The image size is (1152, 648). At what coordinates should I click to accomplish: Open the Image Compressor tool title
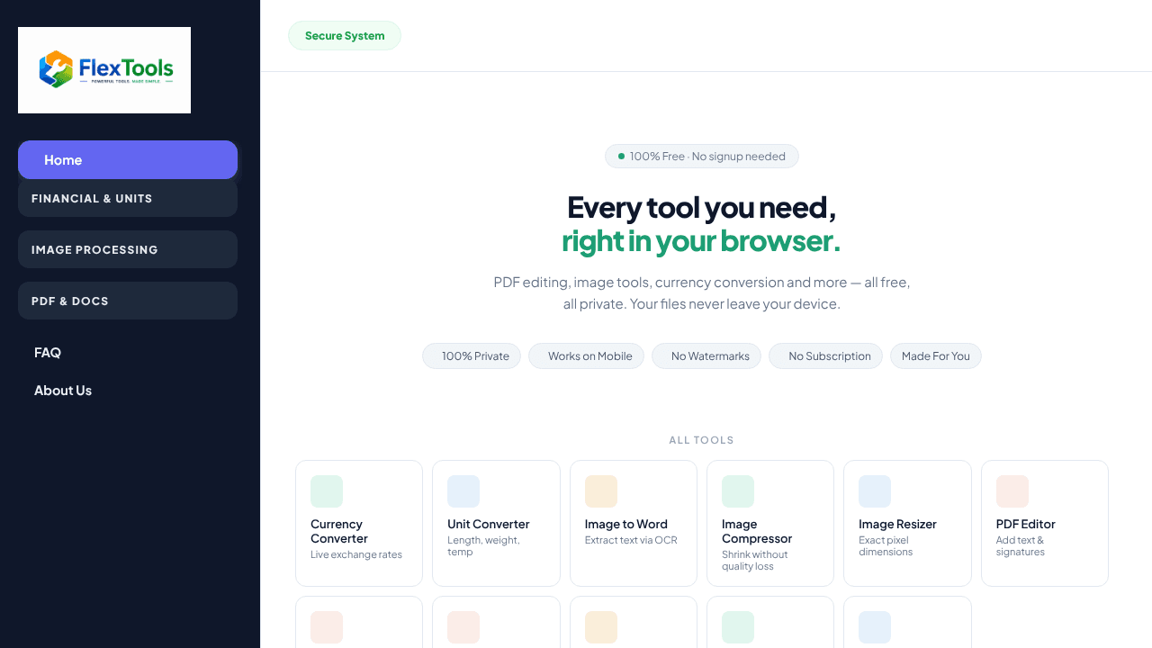[x=757, y=531]
